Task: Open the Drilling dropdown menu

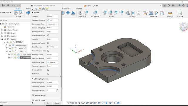Action: [x=83, y=16]
